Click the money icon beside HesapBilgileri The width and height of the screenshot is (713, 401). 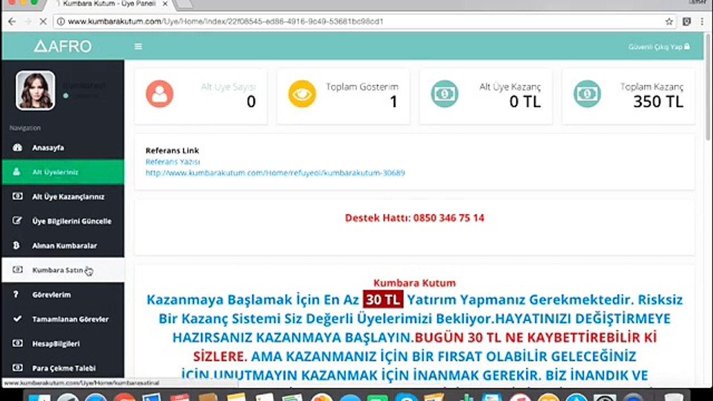(17, 344)
